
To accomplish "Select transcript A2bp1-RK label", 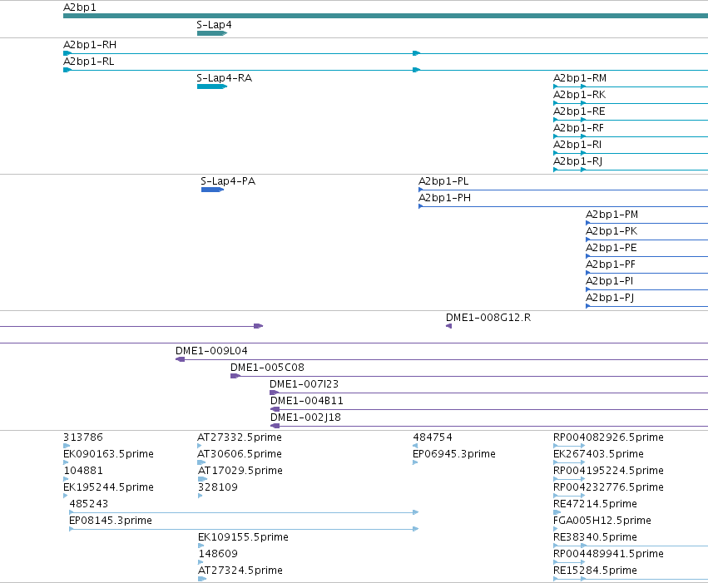I will pos(579,95).
